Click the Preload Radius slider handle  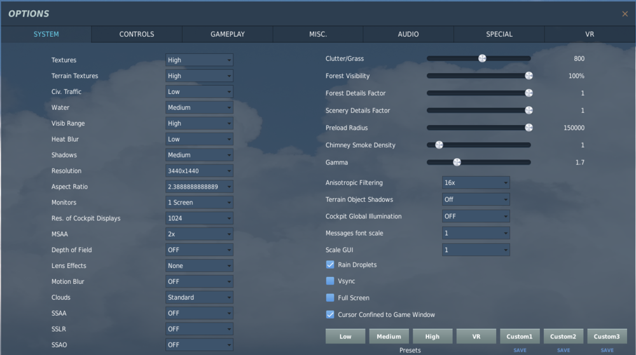(x=529, y=128)
